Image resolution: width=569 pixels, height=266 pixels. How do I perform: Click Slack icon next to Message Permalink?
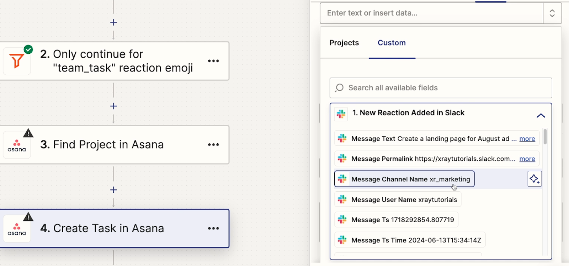(x=342, y=159)
